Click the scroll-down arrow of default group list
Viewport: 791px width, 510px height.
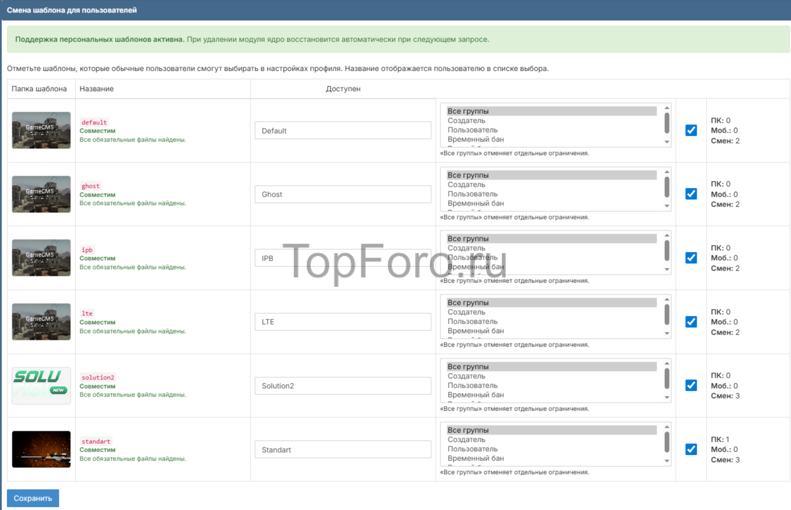pos(667,142)
